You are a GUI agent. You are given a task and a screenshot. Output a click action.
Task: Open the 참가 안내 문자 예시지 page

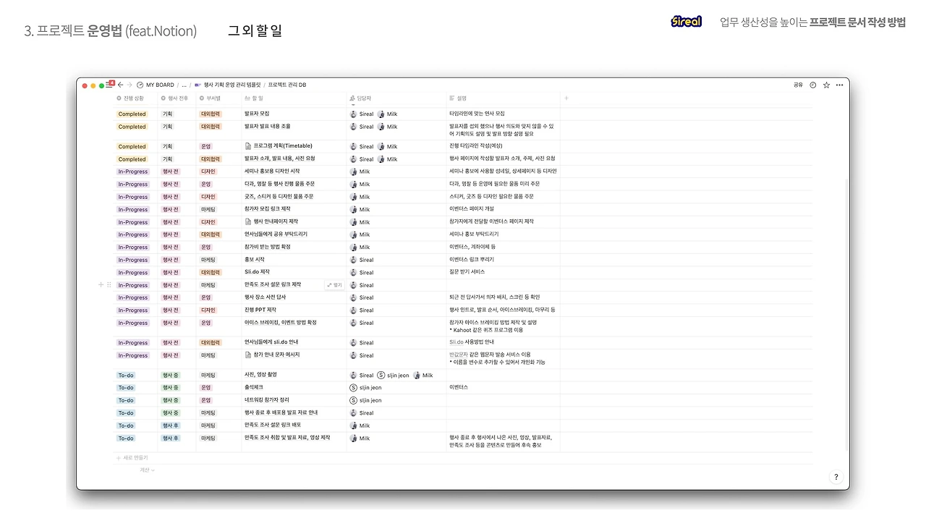(276, 355)
